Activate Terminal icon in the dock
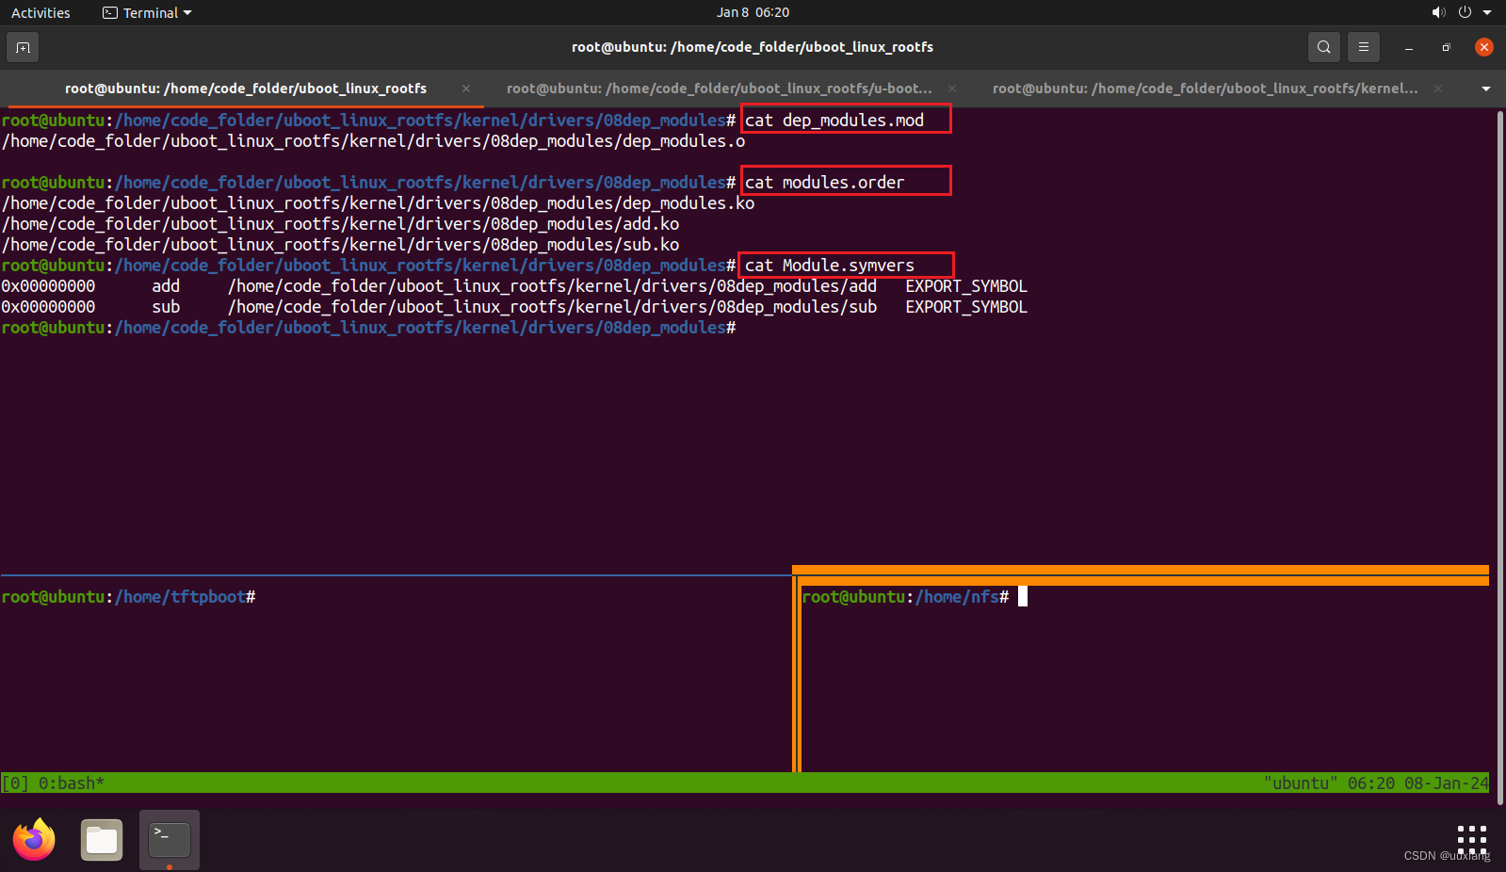1506x872 pixels. coord(170,840)
